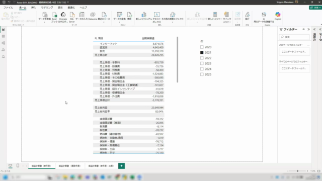Image resolution: width=322 pixels, height=181 pixels.
Task: Switch to Model view in left sidebar
Action: [4, 43]
